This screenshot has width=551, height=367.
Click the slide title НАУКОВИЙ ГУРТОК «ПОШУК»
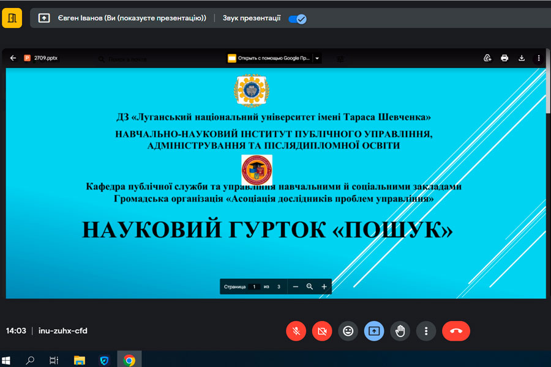pyautogui.click(x=268, y=230)
